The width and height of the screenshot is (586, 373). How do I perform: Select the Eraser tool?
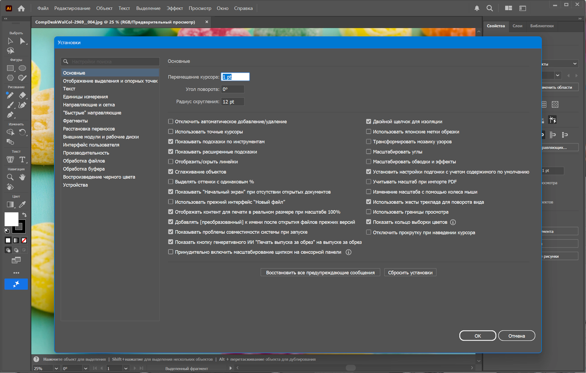click(22, 95)
